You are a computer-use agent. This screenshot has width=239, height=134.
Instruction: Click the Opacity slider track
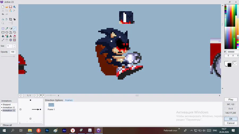pos(8,56)
